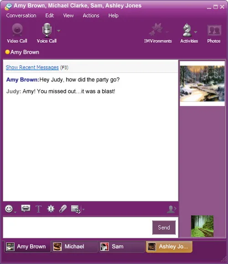Open the emoticons smiley picker
Viewport: 228px width, 264px height.
pos(9,209)
